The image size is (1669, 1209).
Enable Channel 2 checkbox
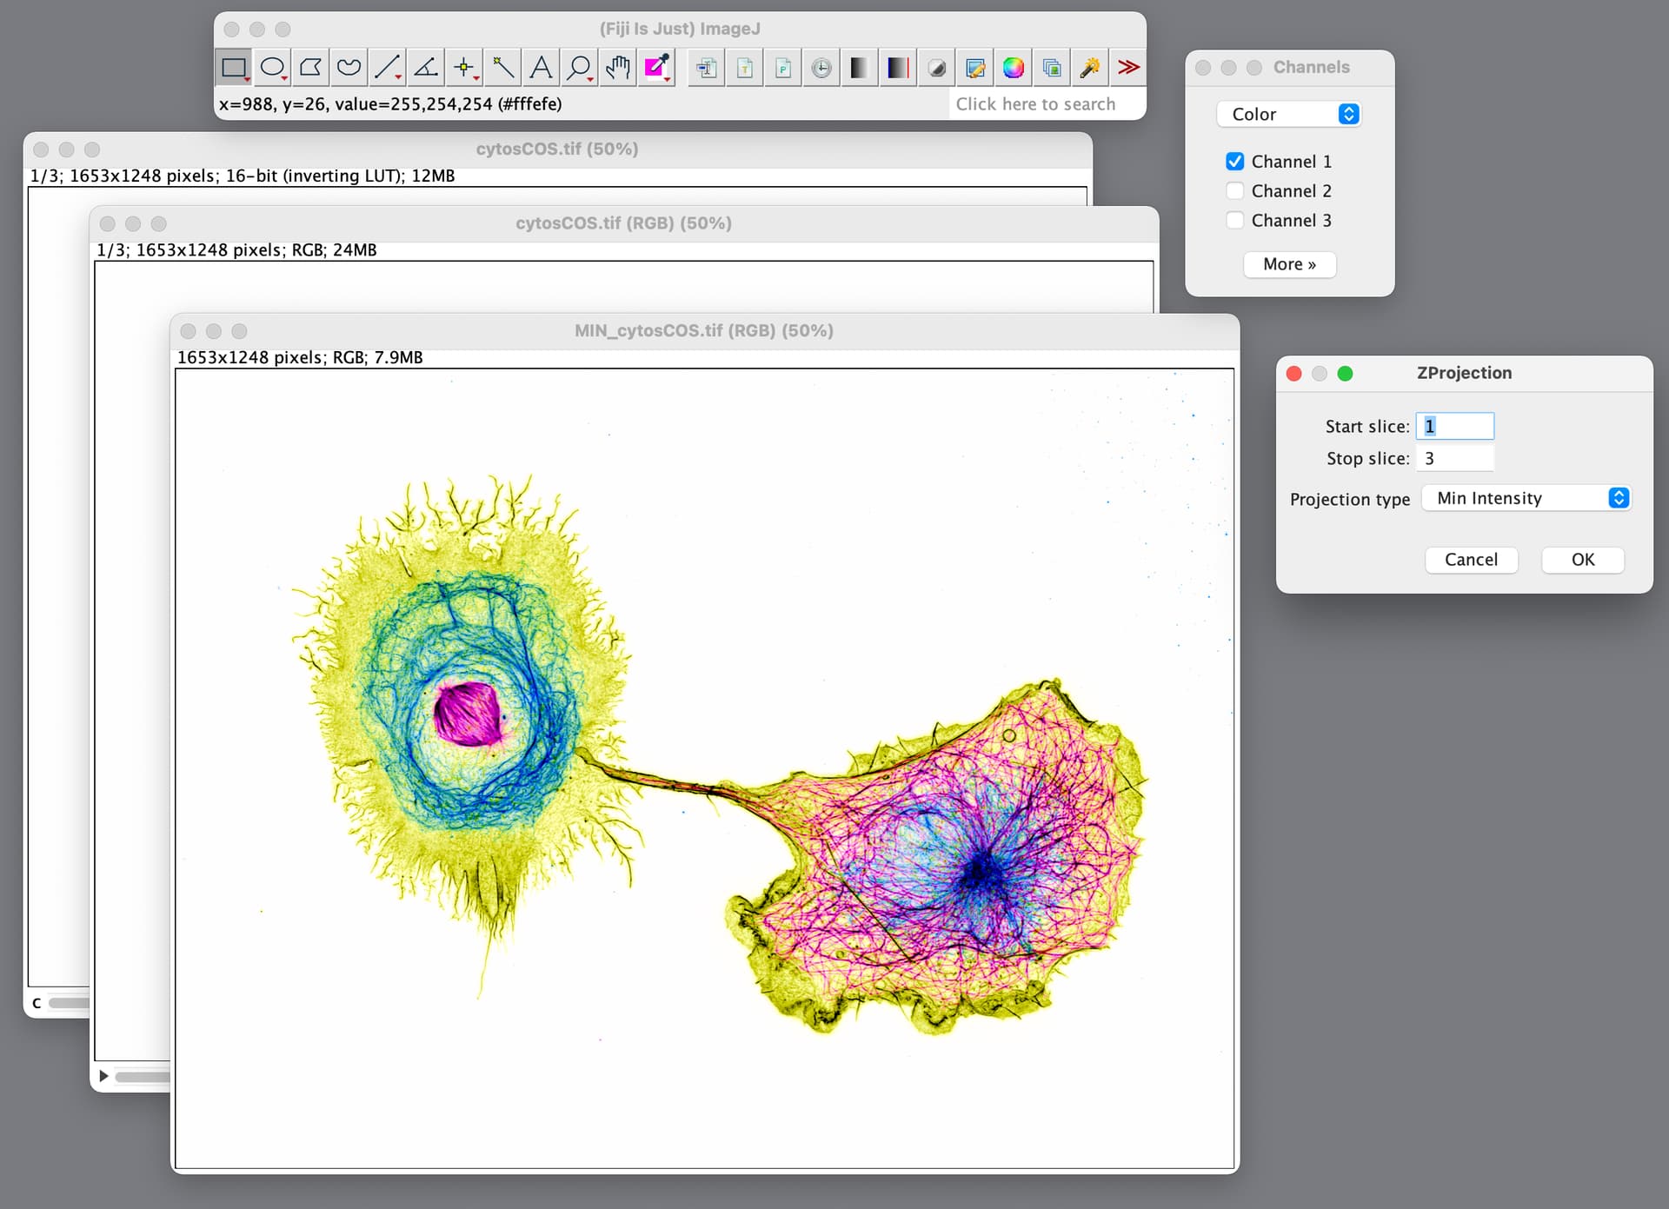[1234, 191]
